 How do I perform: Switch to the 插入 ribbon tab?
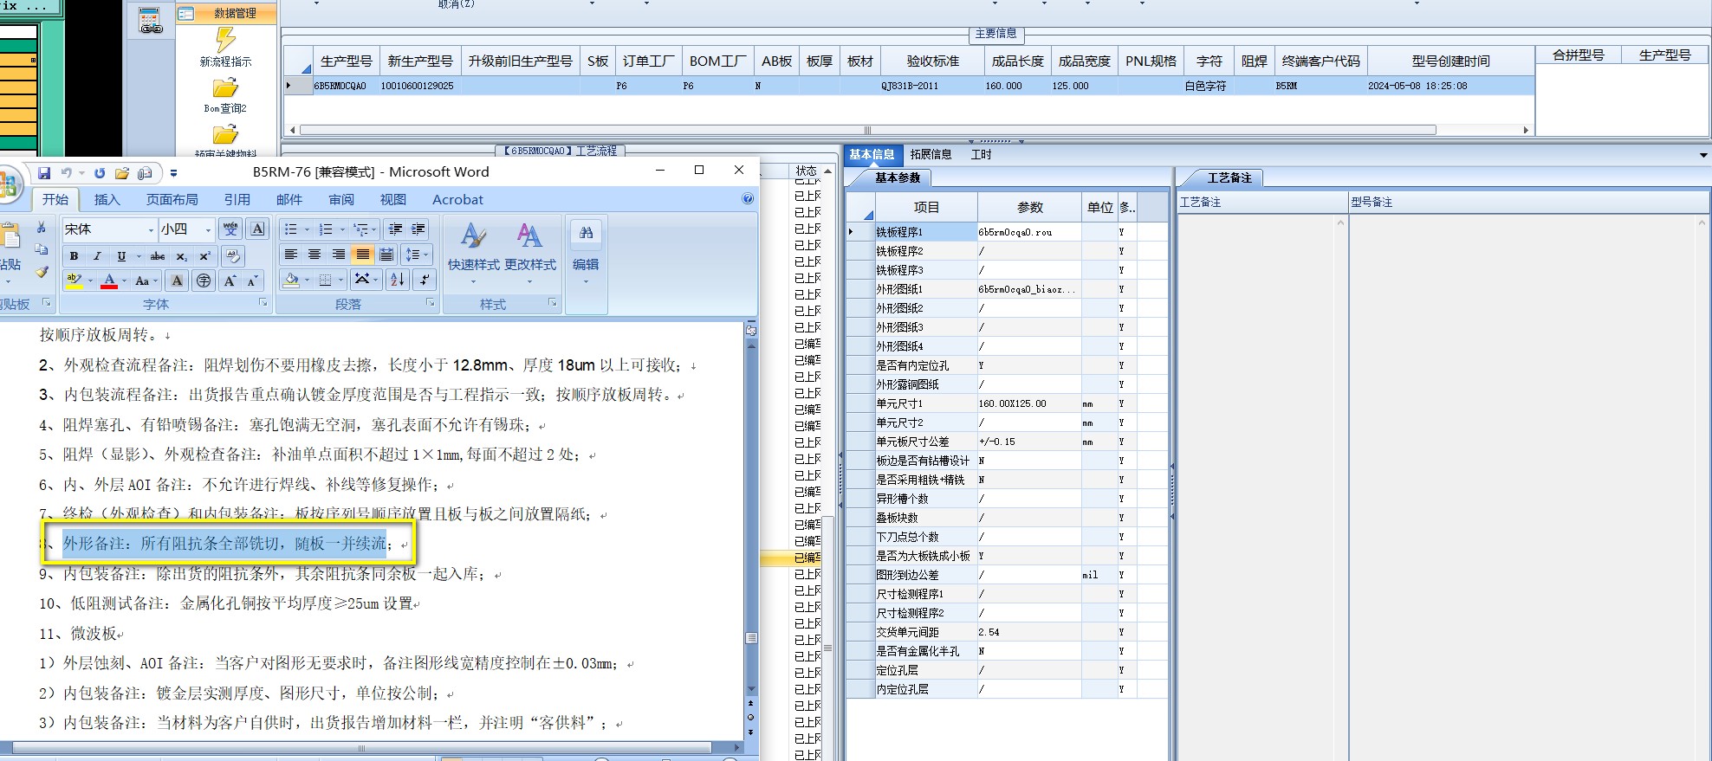click(107, 199)
